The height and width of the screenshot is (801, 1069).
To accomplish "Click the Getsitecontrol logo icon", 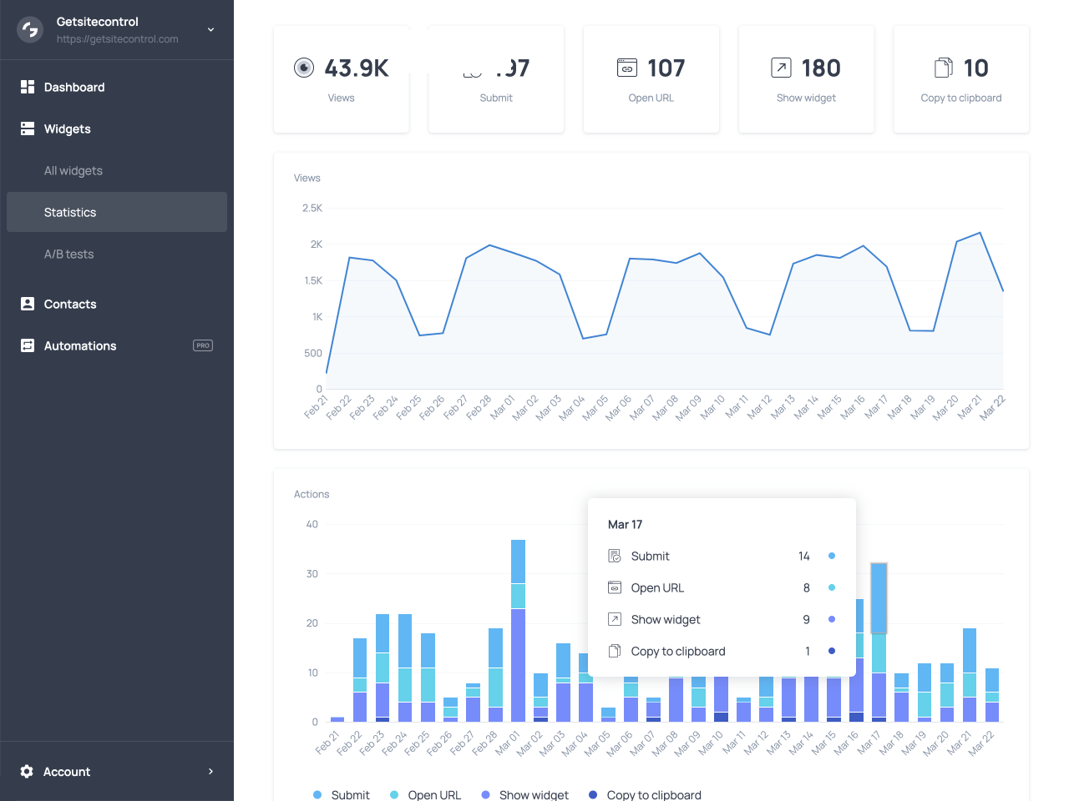I will pos(30,30).
